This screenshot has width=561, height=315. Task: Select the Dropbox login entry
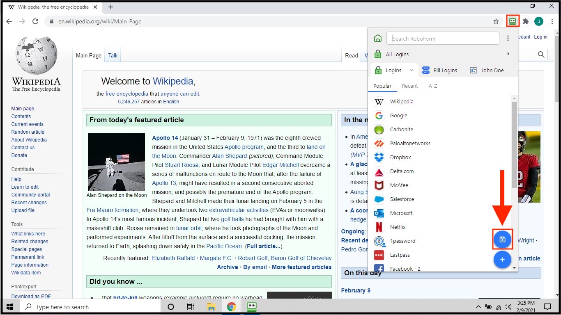tap(400, 157)
